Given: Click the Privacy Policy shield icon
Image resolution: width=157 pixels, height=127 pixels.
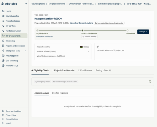Looking at the screenshot, I should [3, 115].
